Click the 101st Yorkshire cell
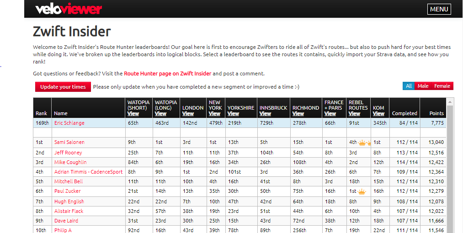Image resolution: width=463 pixels, height=233 pixels. click(241, 172)
